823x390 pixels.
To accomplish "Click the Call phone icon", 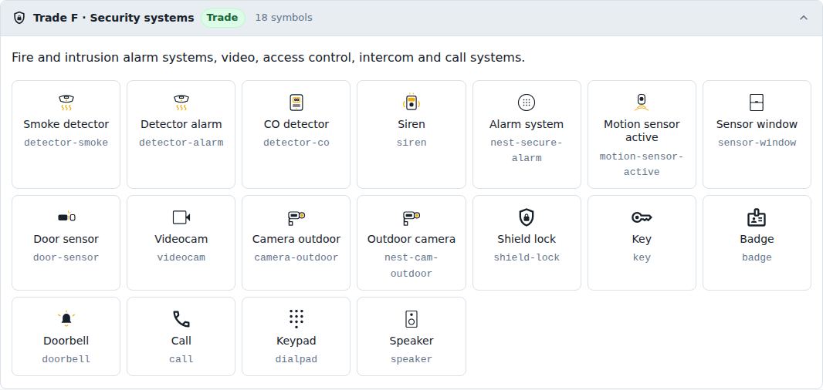I will pos(181,319).
